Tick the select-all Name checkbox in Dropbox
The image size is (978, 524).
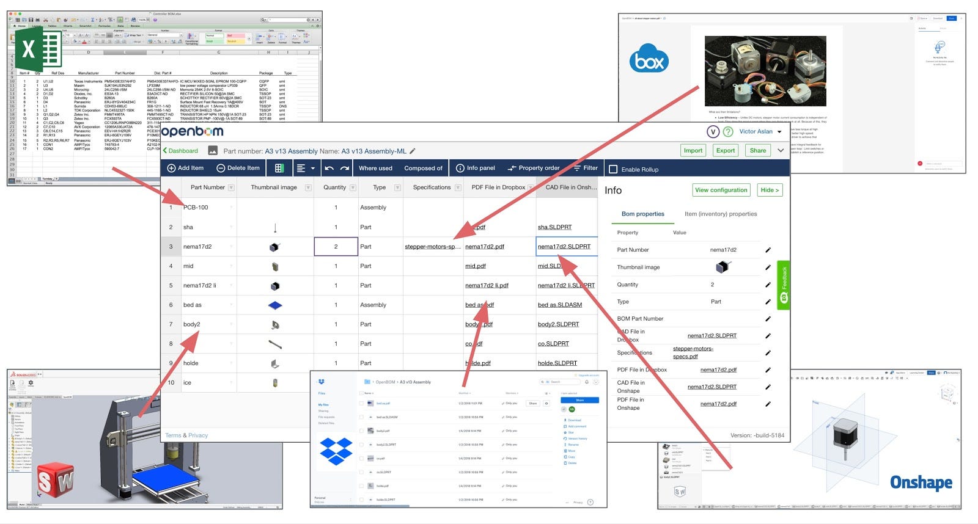pyautogui.click(x=361, y=393)
